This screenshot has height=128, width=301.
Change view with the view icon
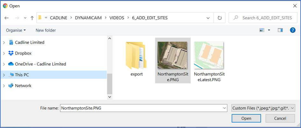click(262, 30)
